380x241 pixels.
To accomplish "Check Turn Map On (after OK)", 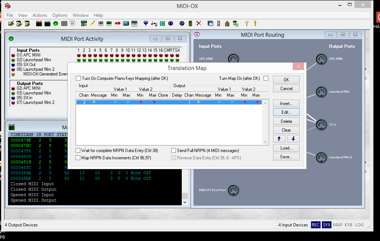I will tap(266, 78).
